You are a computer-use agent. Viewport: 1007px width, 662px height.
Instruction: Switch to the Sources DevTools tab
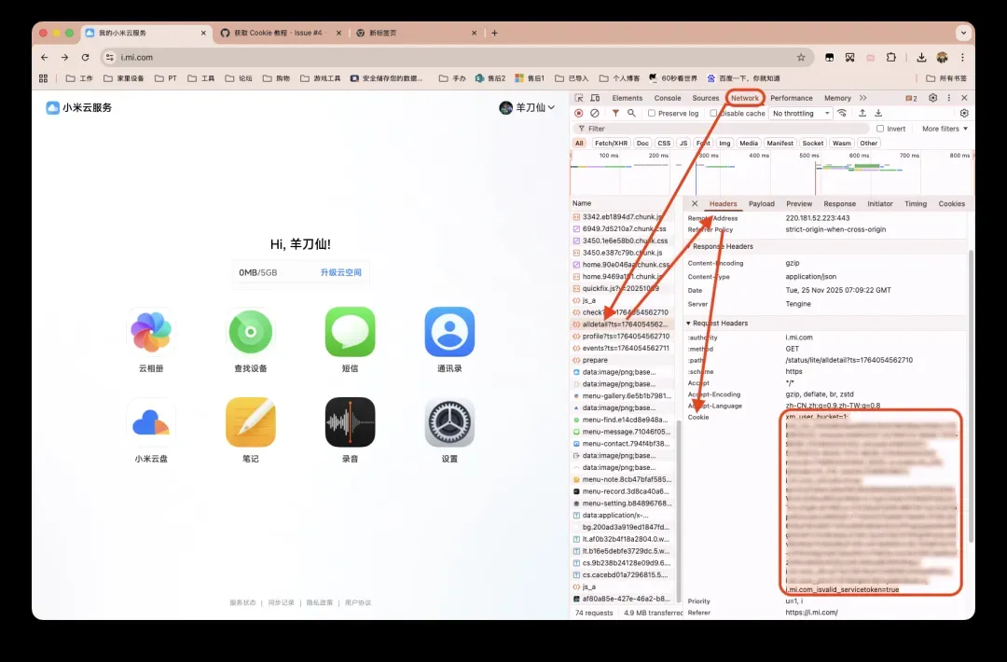(705, 98)
